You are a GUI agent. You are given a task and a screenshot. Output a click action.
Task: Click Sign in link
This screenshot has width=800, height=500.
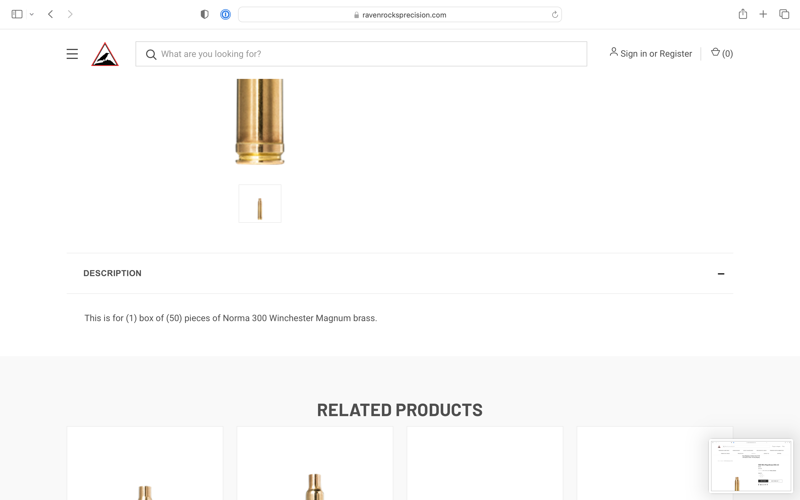(633, 54)
